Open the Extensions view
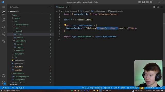 coord(3,34)
